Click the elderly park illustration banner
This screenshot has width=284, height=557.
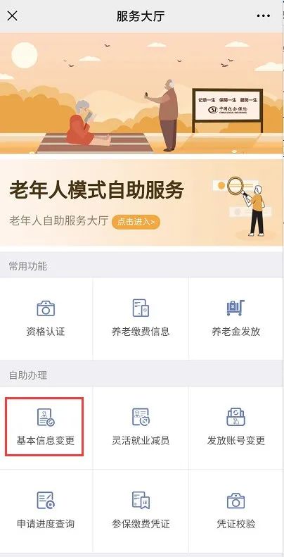(x=142, y=93)
